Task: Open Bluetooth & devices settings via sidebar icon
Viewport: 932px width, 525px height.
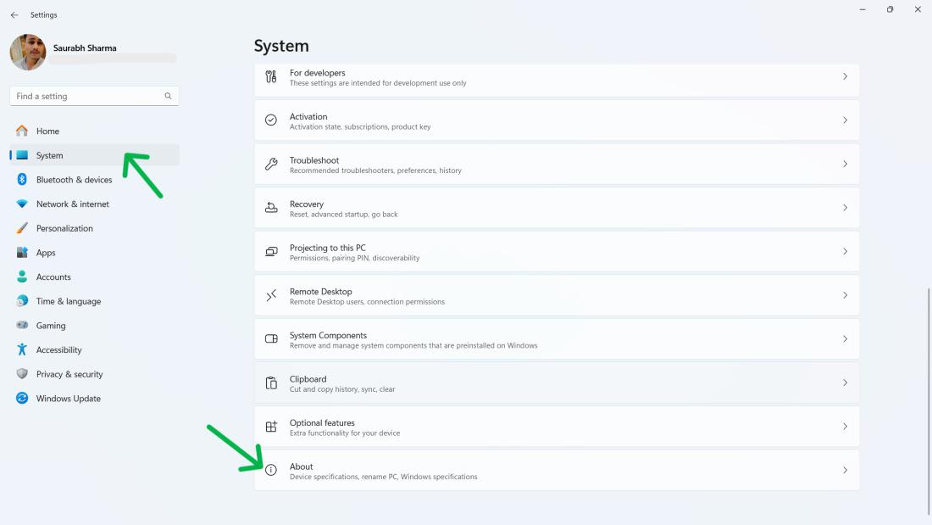Action: pyautogui.click(x=20, y=179)
